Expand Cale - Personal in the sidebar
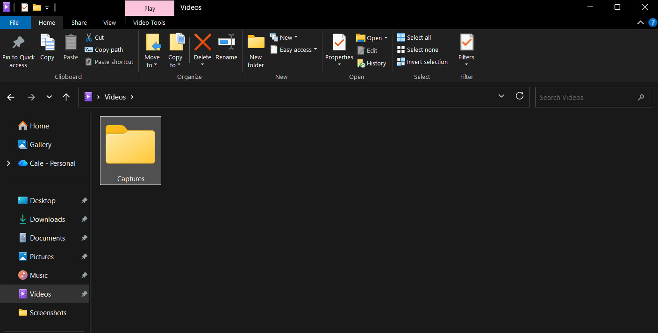Screen dimensions: 658x333 (8, 163)
